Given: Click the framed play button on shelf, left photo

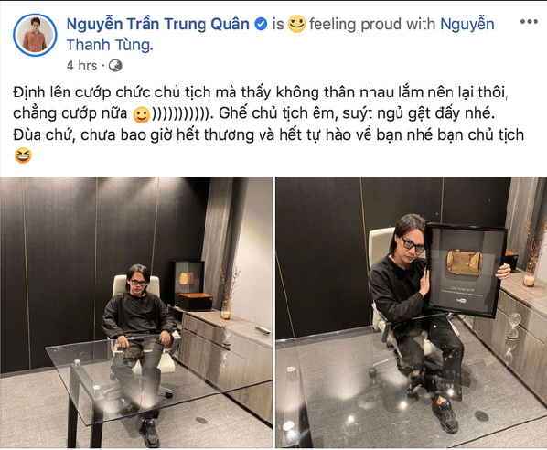Looking at the screenshot, I should click(x=187, y=278).
